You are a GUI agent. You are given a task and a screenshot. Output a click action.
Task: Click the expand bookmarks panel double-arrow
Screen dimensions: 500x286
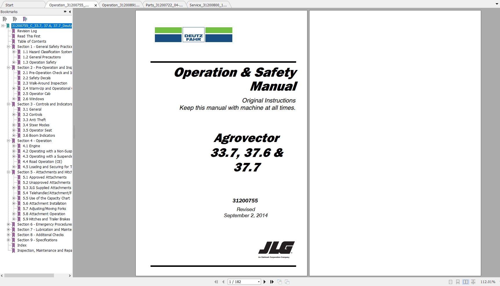pyautogui.click(x=65, y=12)
